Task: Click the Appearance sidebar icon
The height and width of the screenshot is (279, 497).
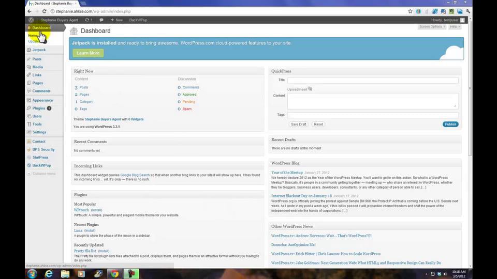Action: tap(29, 100)
